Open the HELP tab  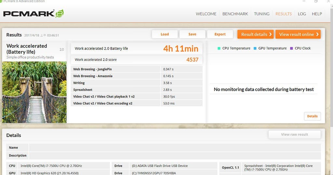[317, 14]
